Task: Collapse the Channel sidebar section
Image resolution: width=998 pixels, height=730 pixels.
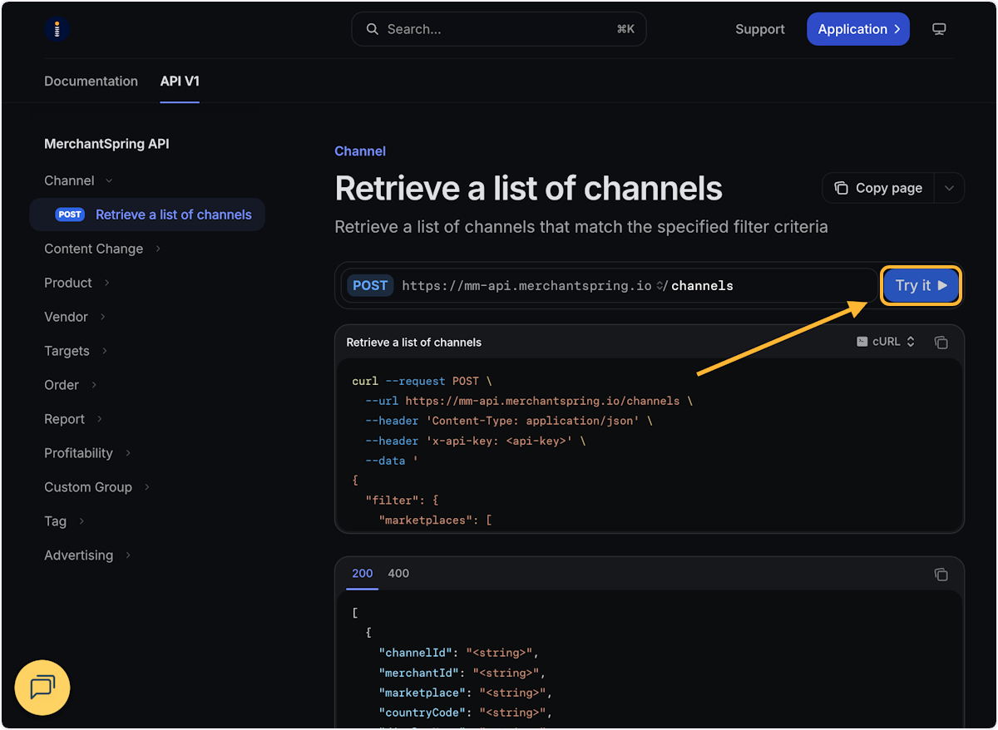Action: pos(79,180)
